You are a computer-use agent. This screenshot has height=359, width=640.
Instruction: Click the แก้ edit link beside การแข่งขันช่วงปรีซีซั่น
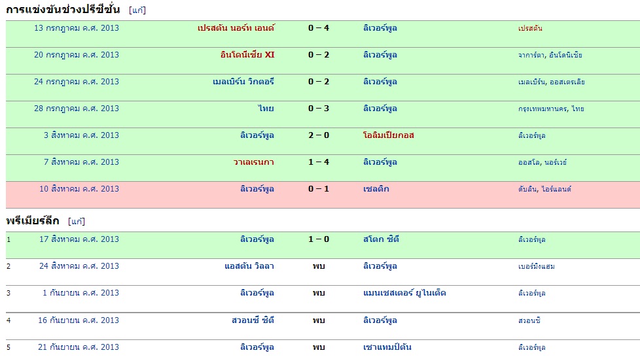coord(137,10)
